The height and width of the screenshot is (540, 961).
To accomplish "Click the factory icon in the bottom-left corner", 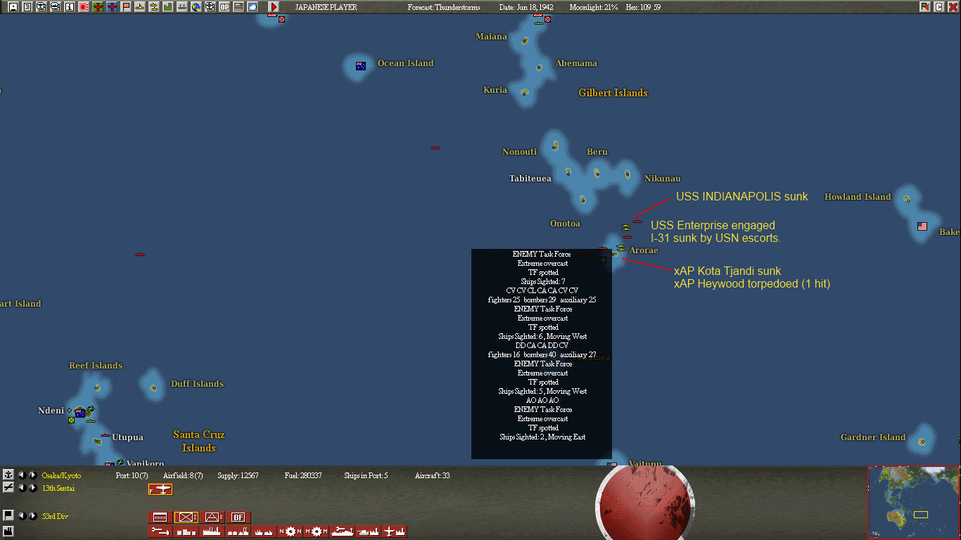I will pos(8,531).
